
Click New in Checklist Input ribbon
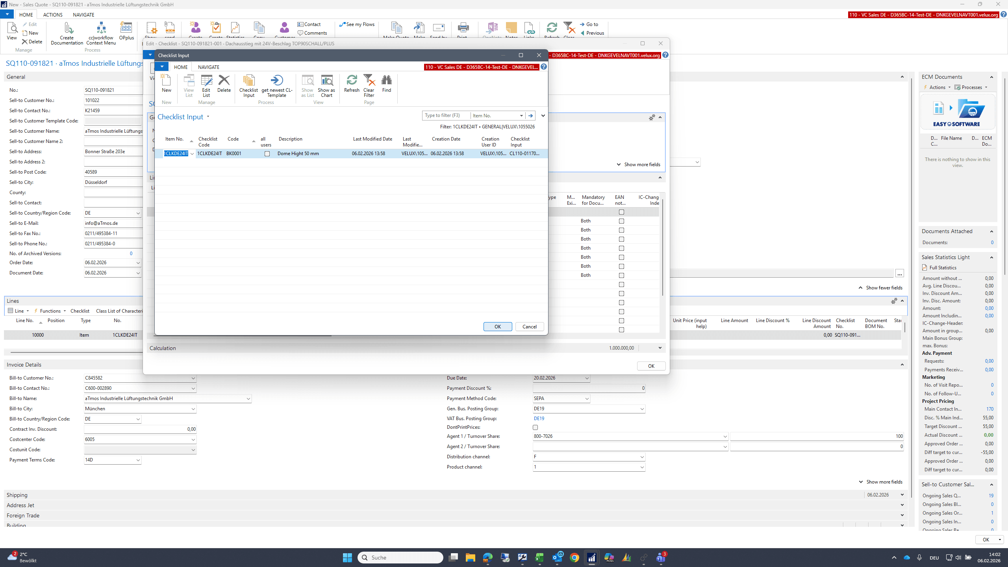click(x=167, y=83)
